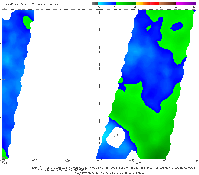Click the date "20220408" in the title
Screen dimensions: 199x175
(39, 5)
